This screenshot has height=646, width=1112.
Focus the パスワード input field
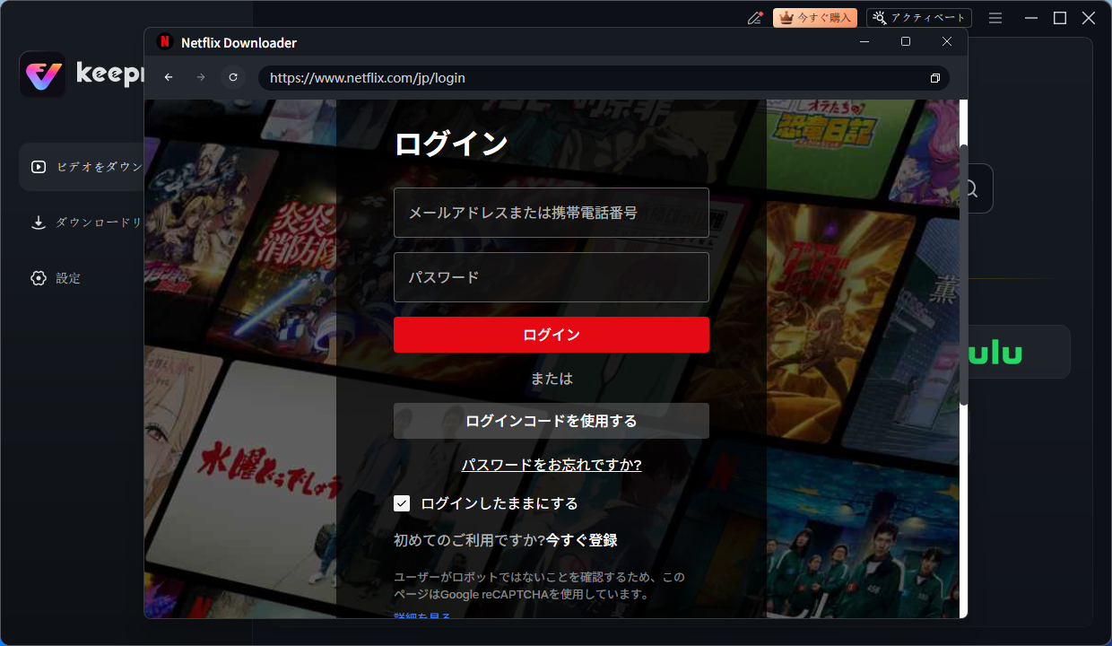[552, 277]
